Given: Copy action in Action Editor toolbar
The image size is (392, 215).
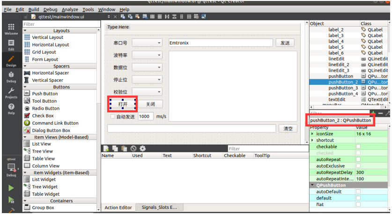Looking at the screenshot, I should pos(115,148).
